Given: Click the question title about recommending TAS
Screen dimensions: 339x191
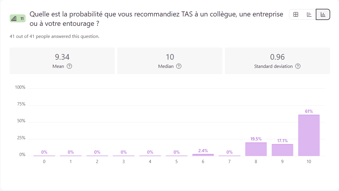Looking at the screenshot, I should [x=156, y=19].
